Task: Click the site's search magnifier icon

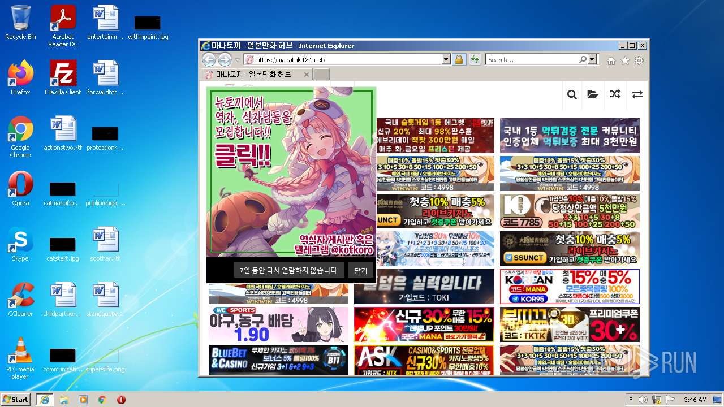Action: coord(572,94)
